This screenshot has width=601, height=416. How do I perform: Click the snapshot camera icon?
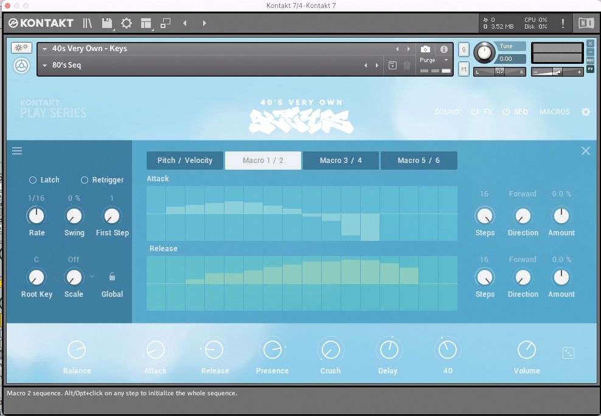pyautogui.click(x=426, y=49)
